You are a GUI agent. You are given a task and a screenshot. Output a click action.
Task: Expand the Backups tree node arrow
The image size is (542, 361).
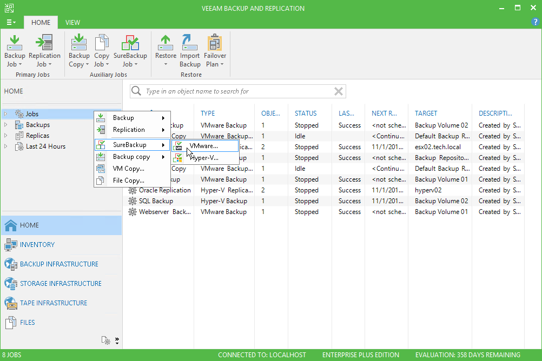pyautogui.click(x=6, y=125)
